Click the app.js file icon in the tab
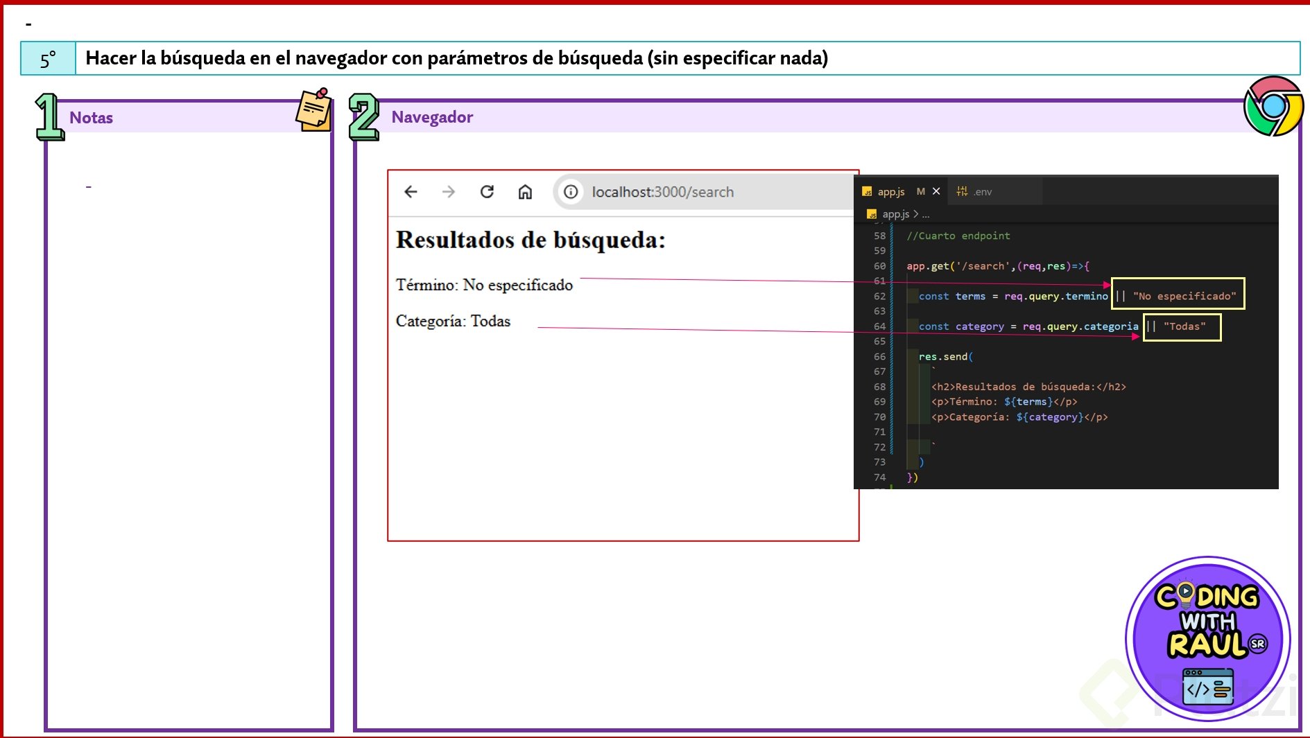This screenshot has height=738, width=1310. point(867,192)
